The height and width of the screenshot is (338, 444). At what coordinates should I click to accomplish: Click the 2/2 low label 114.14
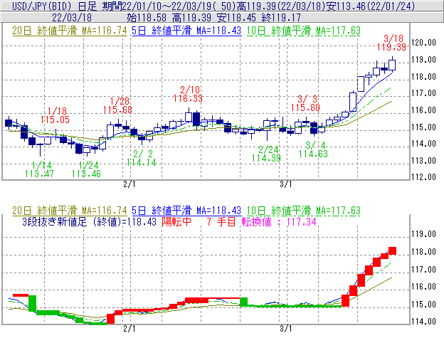pyautogui.click(x=141, y=162)
